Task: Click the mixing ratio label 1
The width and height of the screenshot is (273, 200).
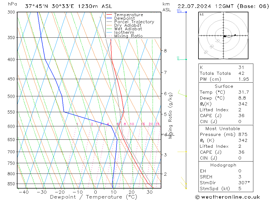Action: 77,124
